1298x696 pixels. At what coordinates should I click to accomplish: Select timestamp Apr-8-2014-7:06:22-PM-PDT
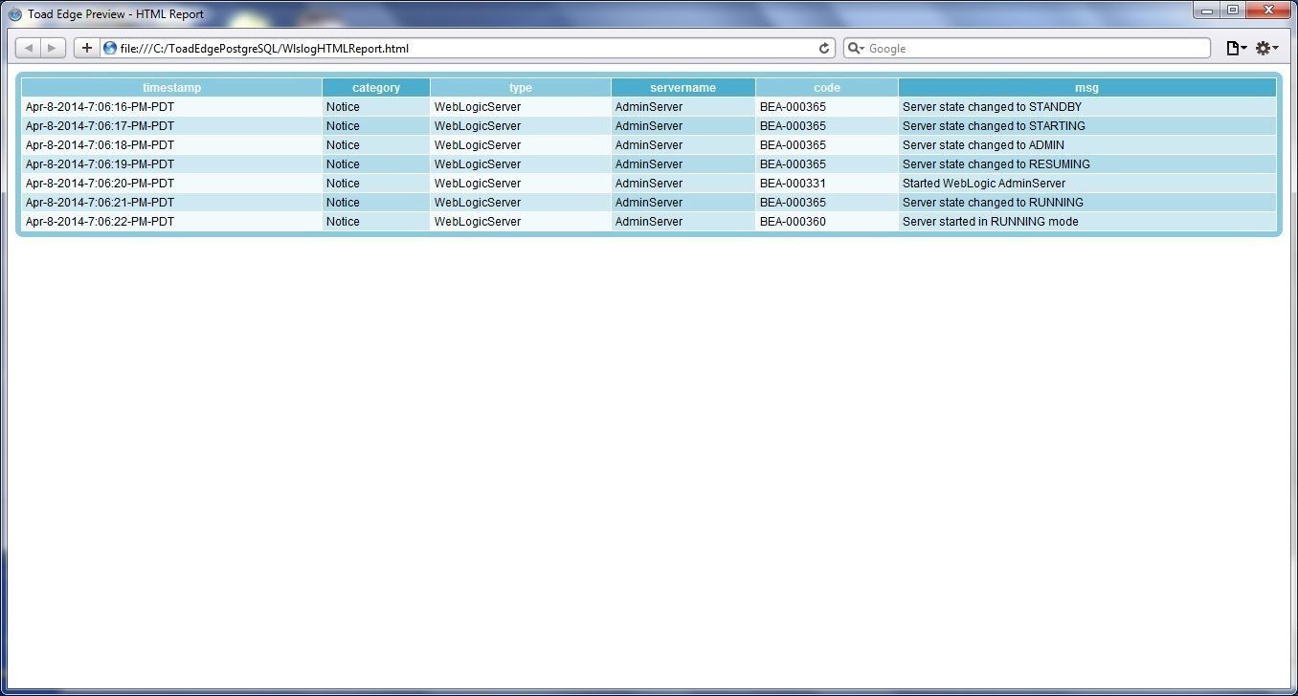click(100, 222)
